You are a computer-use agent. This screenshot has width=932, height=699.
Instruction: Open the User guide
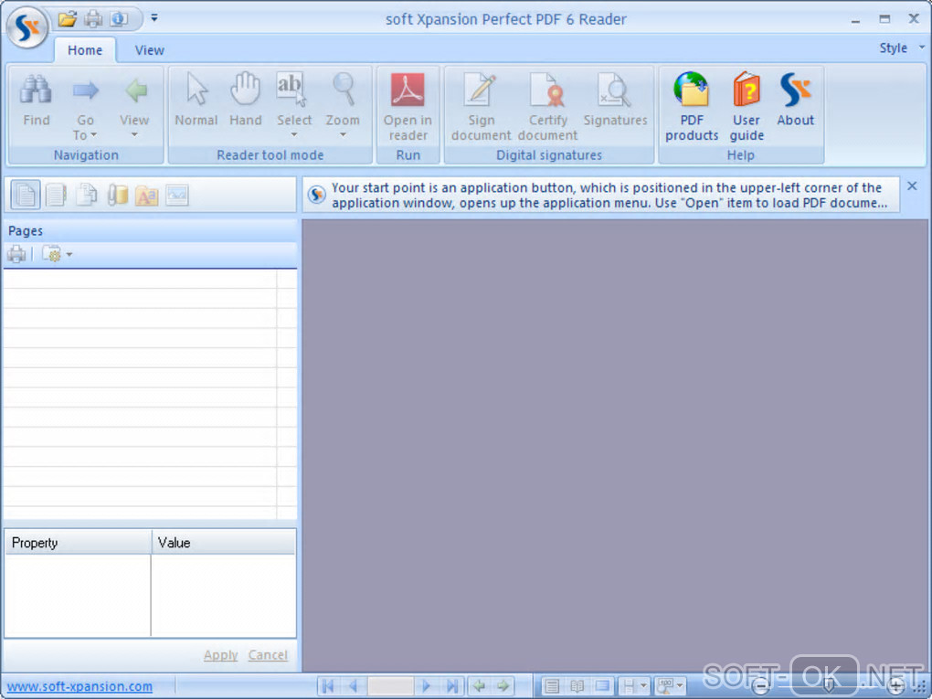(747, 107)
